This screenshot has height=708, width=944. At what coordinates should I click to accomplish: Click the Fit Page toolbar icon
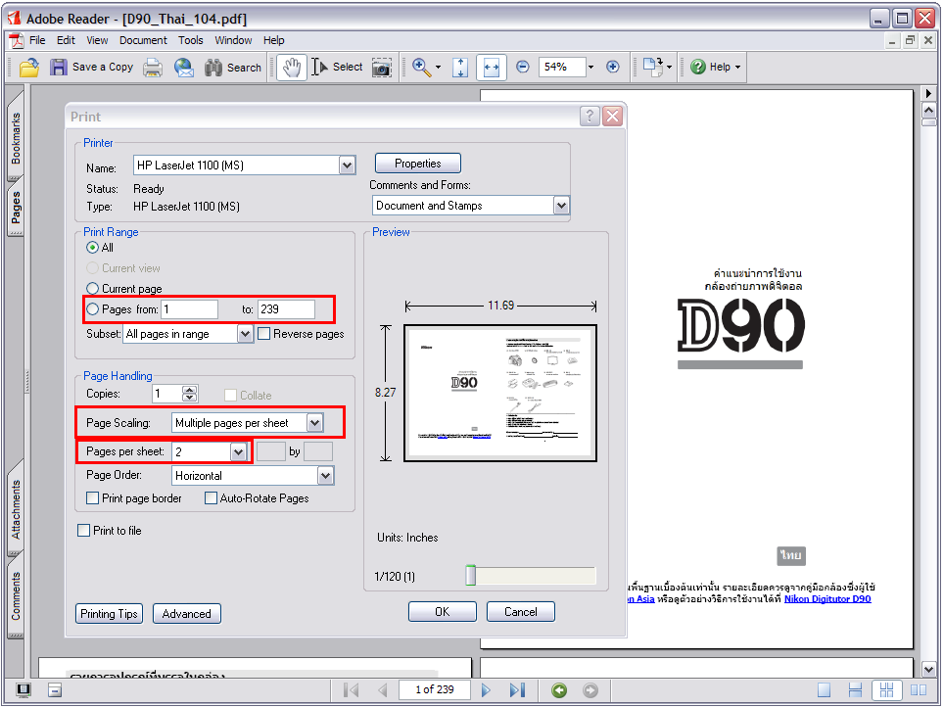tap(460, 68)
